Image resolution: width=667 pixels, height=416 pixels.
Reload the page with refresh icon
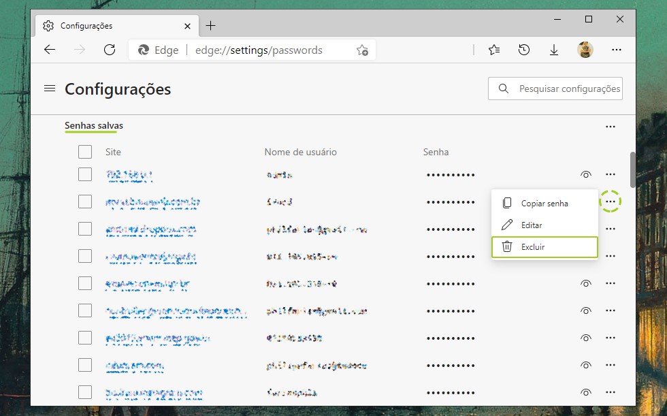coord(109,50)
